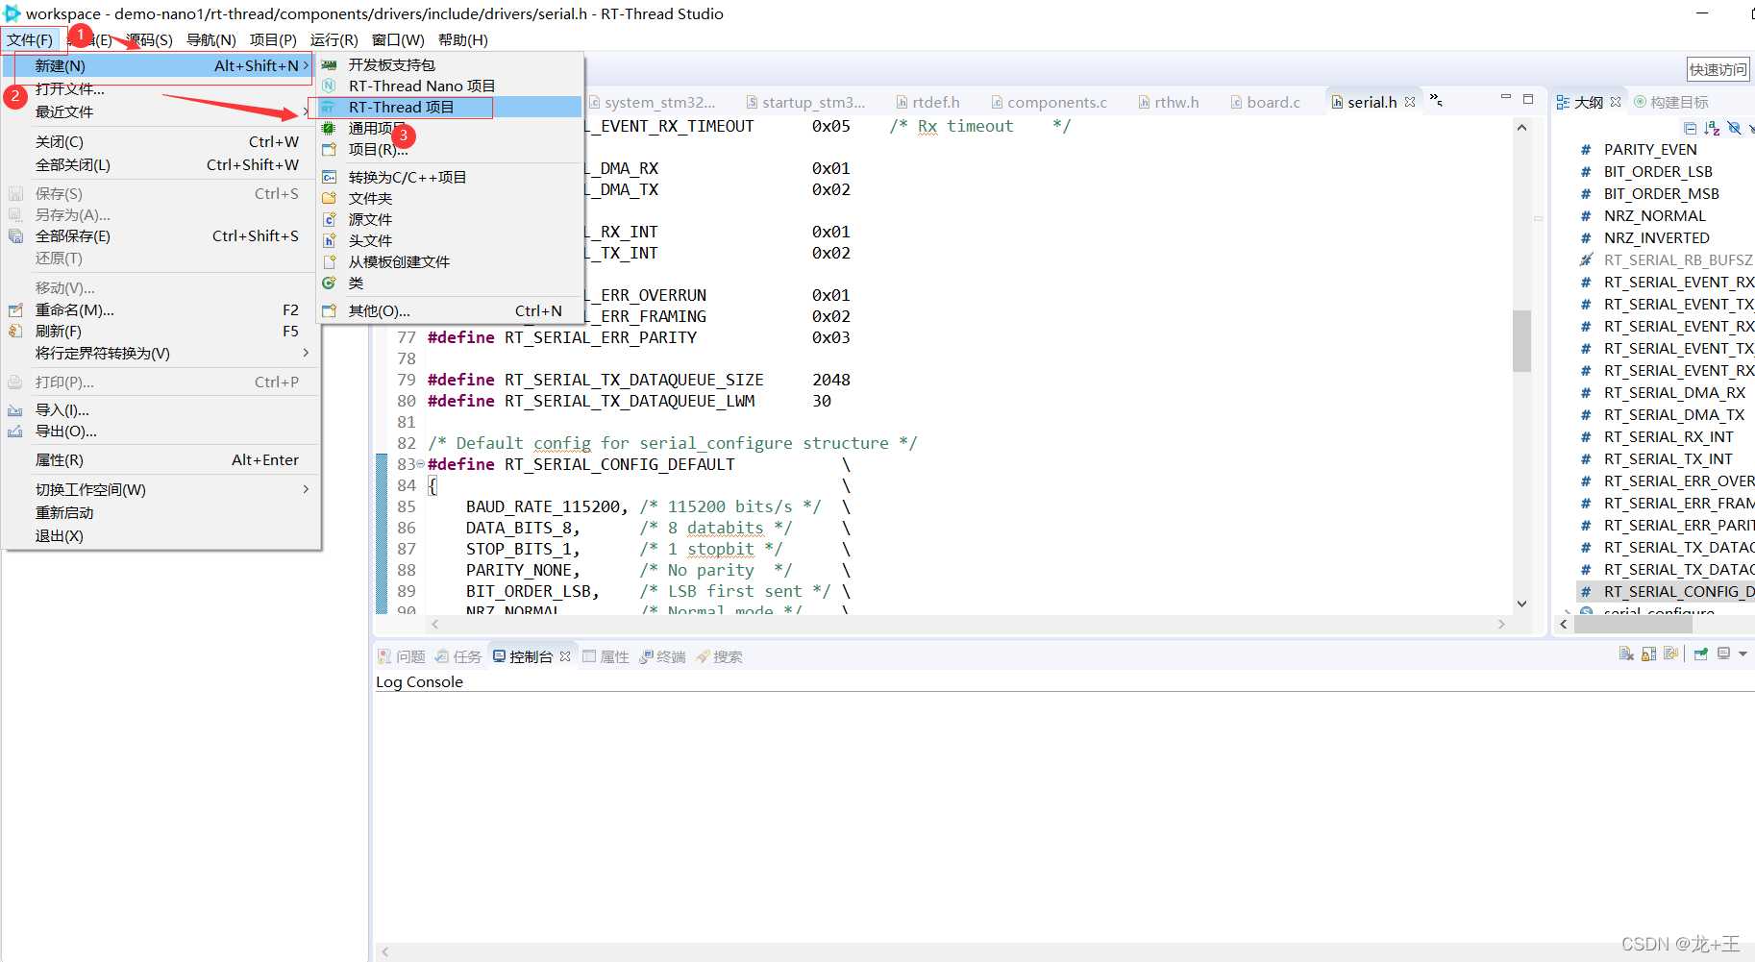
Task: Close the 大纲 outline view
Action: [1616, 102]
